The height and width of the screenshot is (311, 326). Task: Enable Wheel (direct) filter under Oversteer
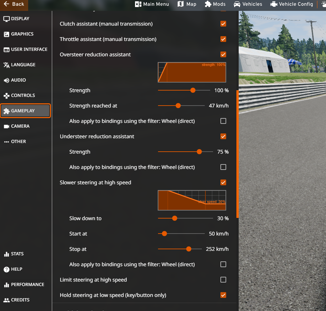[223, 121]
